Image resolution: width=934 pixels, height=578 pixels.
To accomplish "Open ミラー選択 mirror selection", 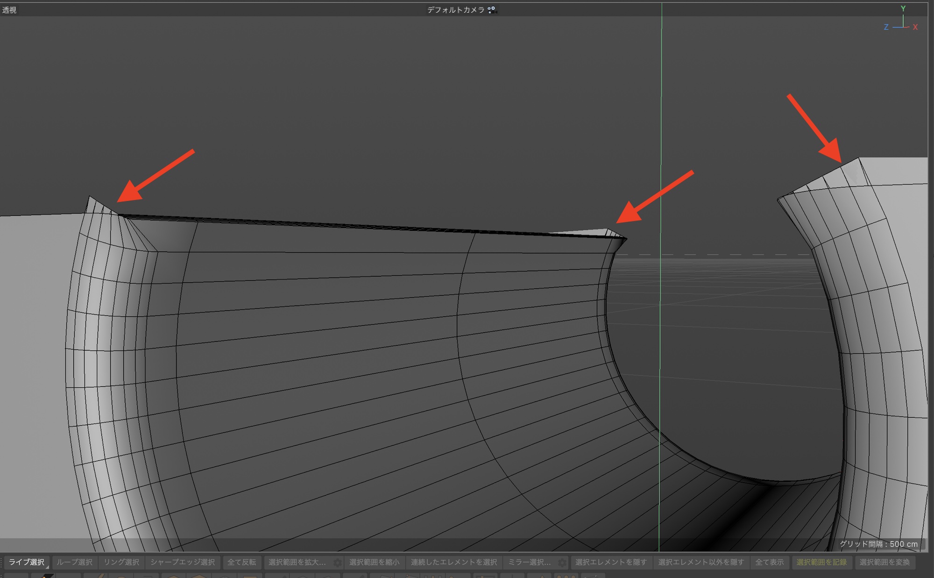I will point(530,562).
